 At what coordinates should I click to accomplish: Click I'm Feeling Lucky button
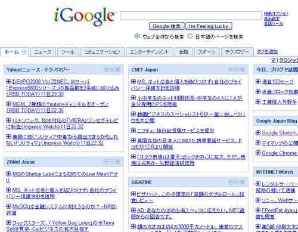tap(209, 26)
